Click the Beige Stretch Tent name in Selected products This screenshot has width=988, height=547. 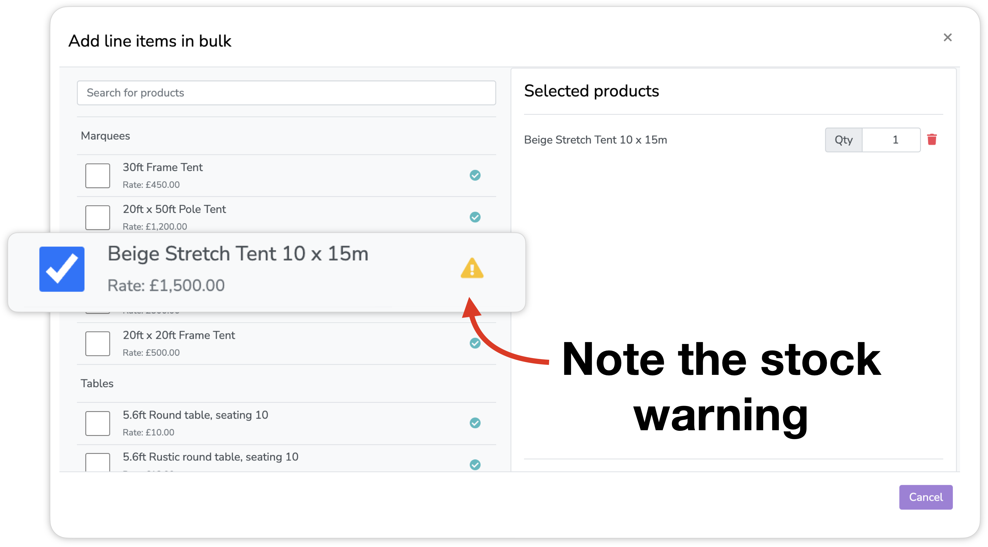point(596,140)
